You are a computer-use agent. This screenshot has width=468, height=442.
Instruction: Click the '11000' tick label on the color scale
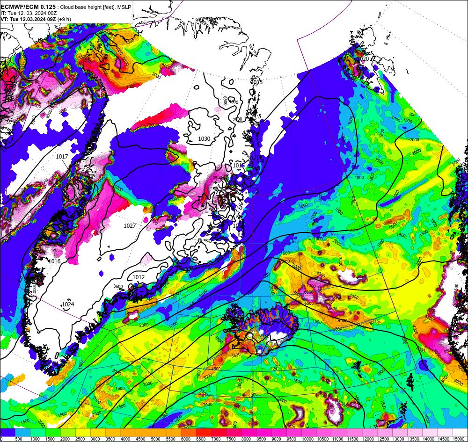pyautogui.click(x=338, y=439)
